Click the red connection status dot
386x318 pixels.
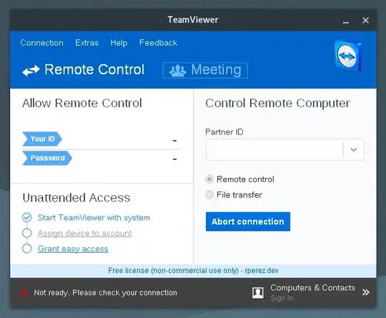24,293
